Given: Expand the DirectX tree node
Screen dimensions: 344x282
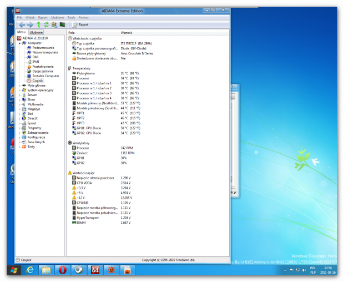Looking at the screenshot, I should [x=19, y=118].
